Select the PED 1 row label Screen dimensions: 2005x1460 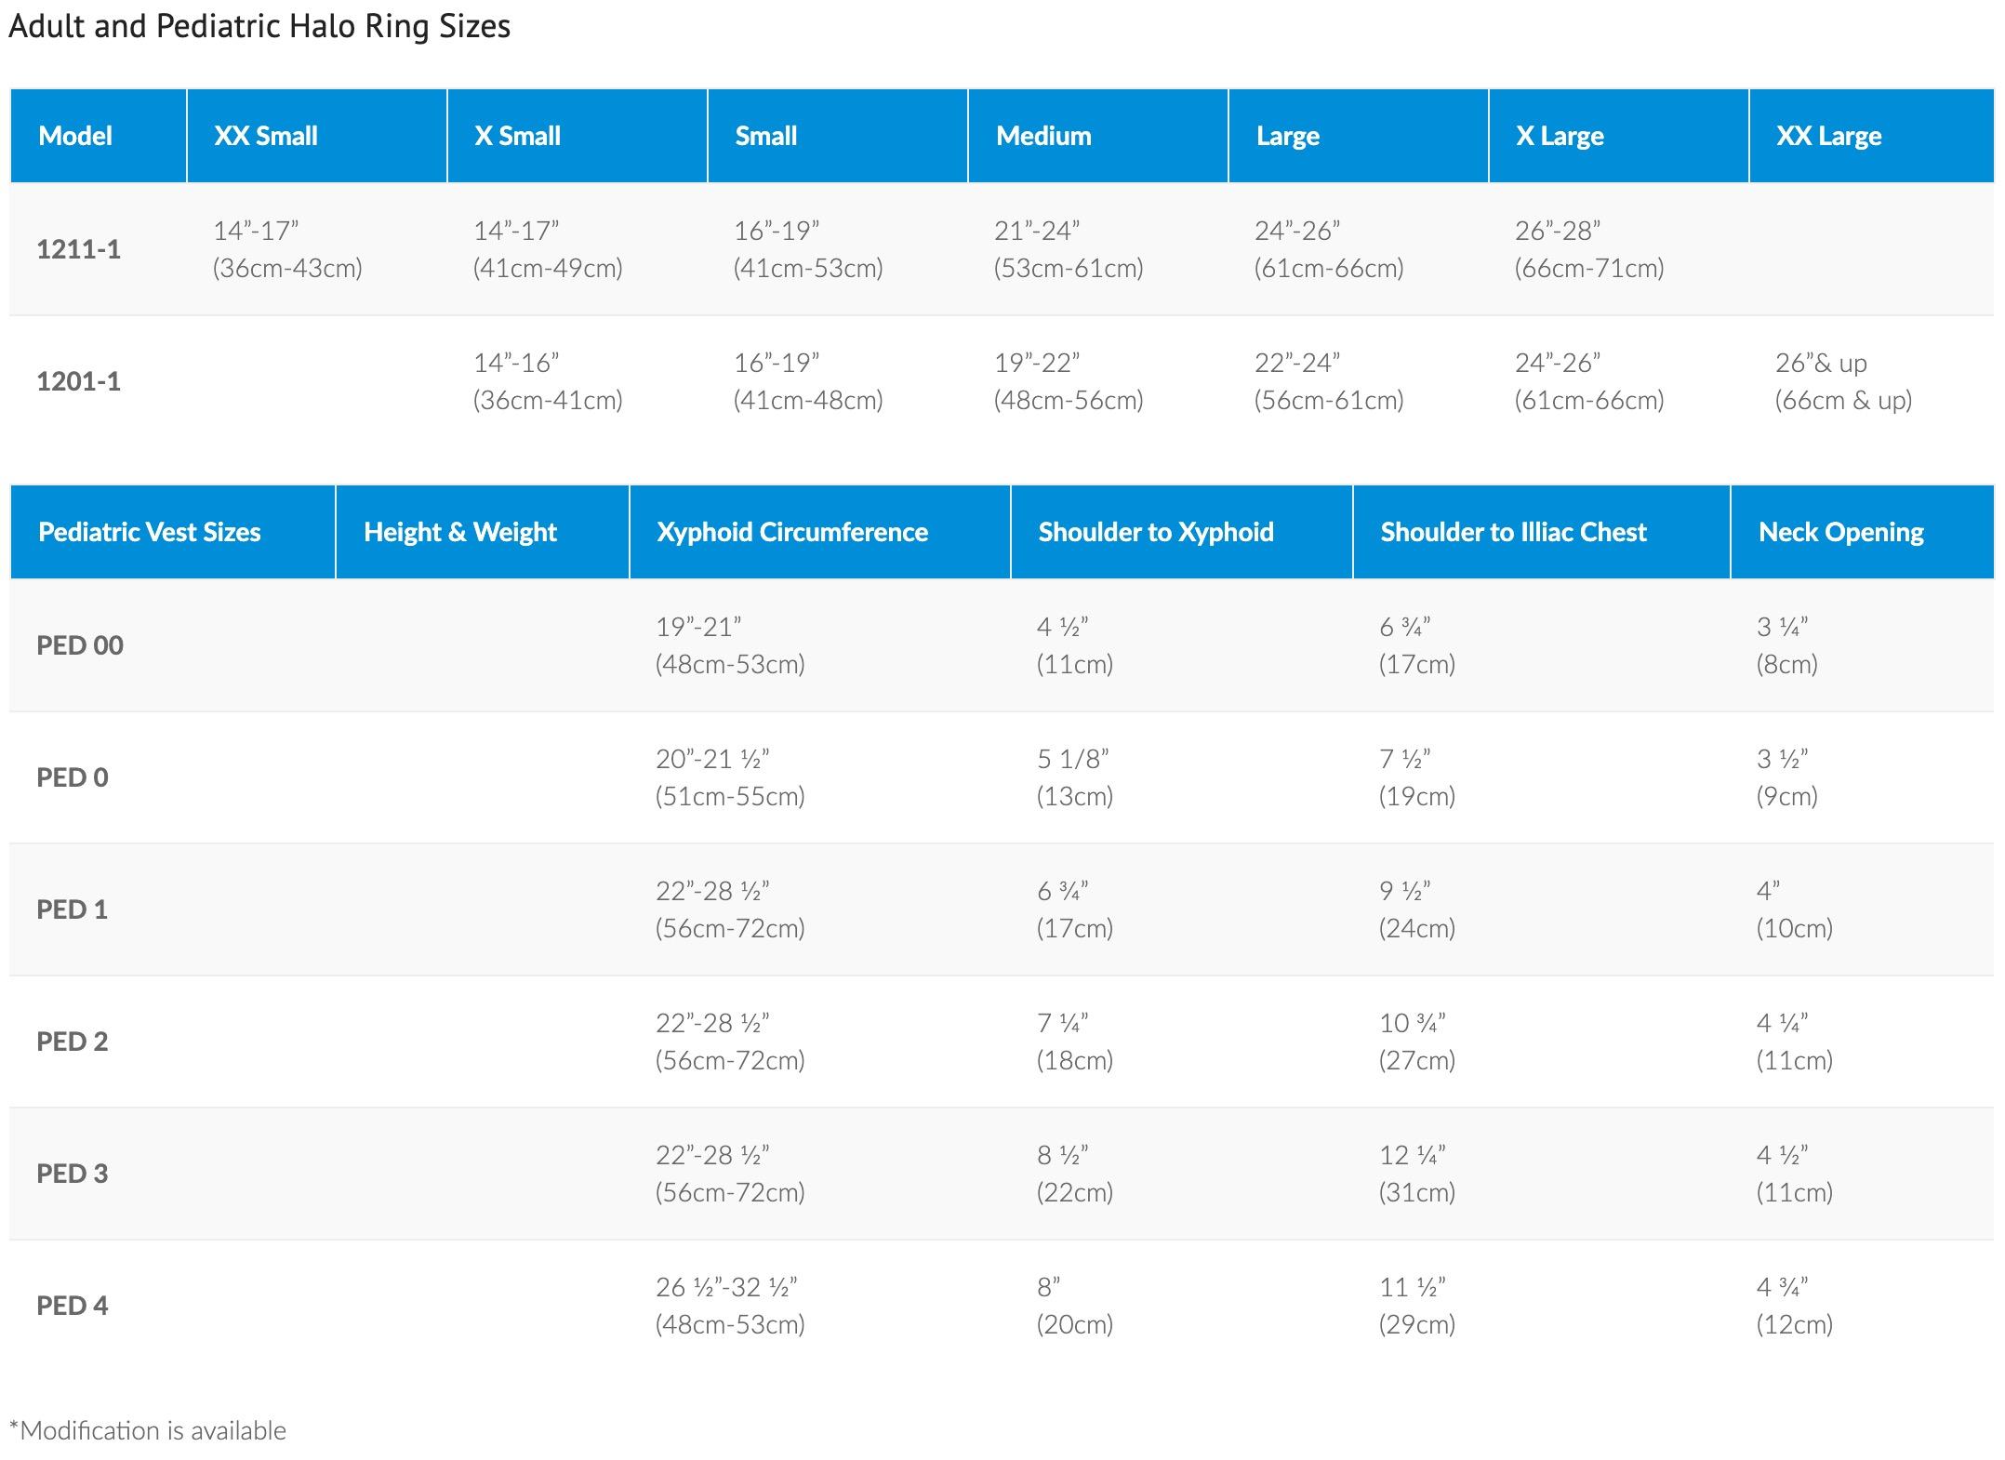[72, 909]
